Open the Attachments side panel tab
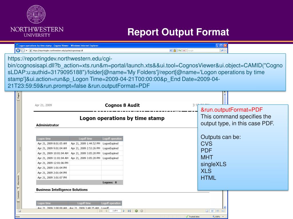Viewport: 293px width, 219px height. point(18,180)
